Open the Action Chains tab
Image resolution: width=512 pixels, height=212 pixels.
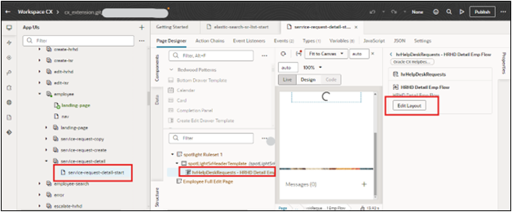210,41
